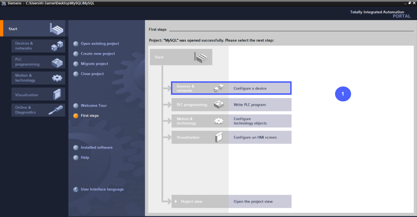Choose Open existing project
This screenshot has height=217, width=417.
coord(96,44)
